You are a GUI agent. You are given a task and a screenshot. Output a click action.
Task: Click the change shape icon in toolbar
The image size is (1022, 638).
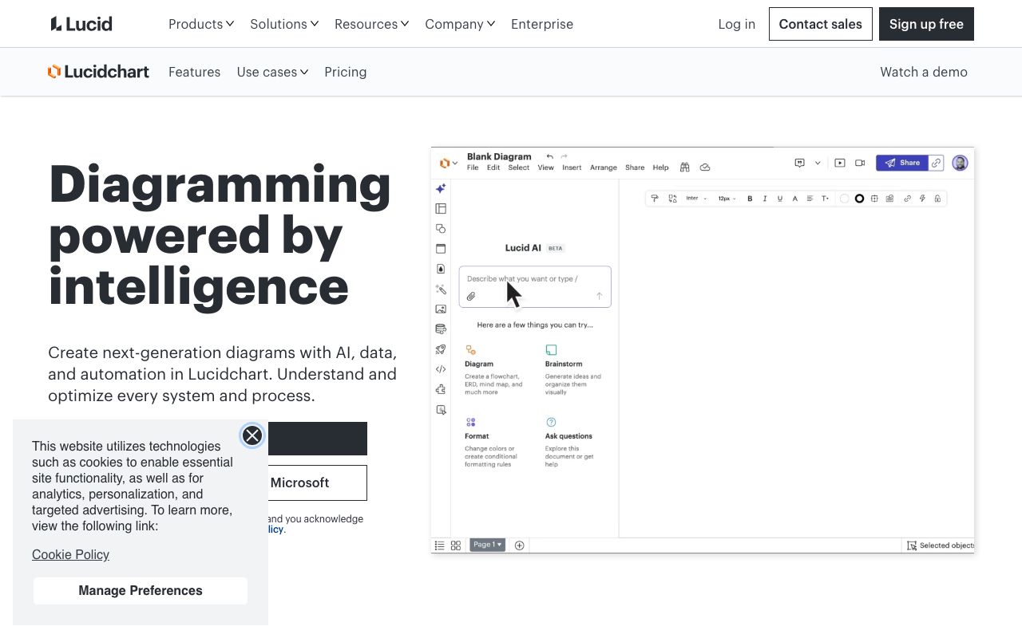[x=672, y=199]
